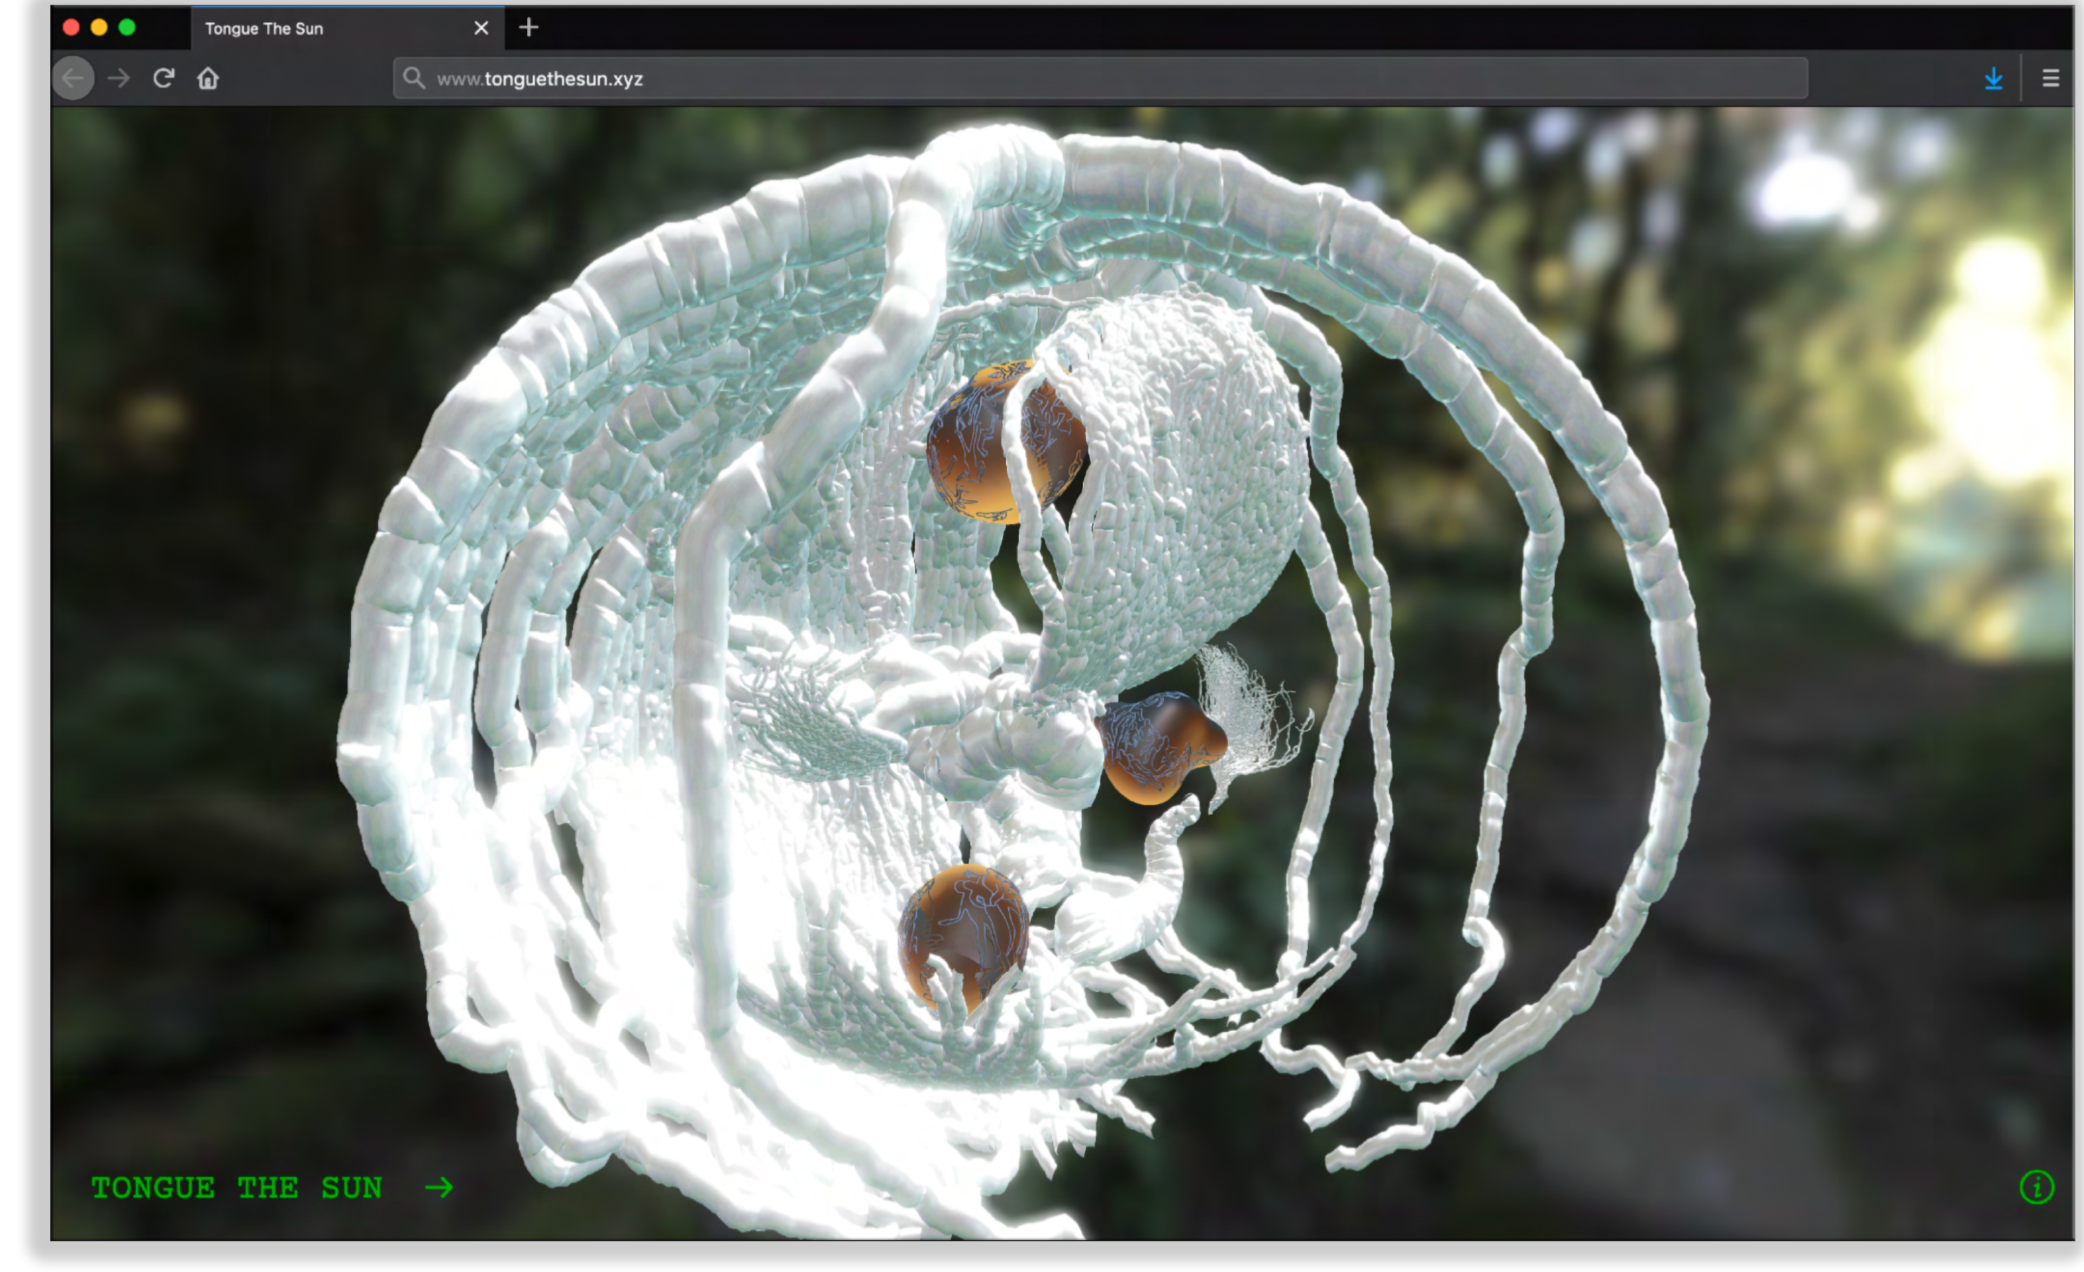The width and height of the screenshot is (2084, 1272).
Task: Open the hamburger application menu
Action: (2051, 78)
